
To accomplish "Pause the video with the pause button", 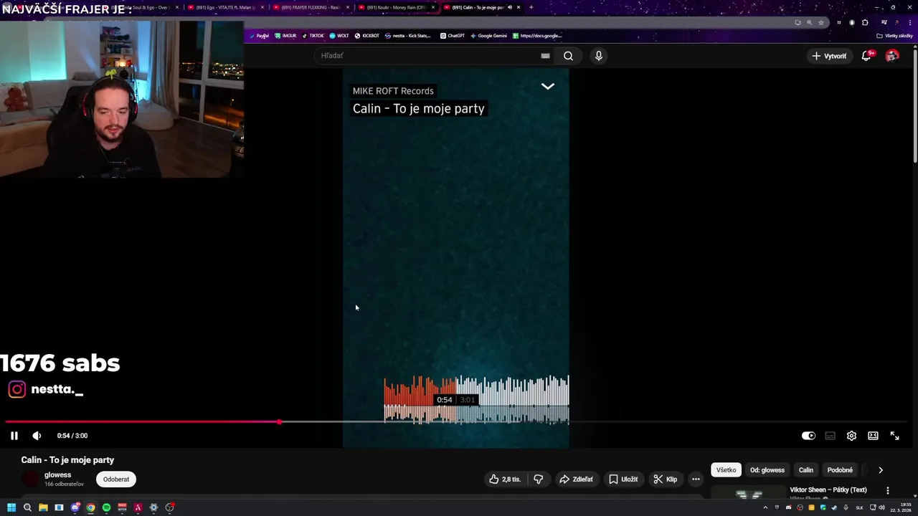I will tap(14, 436).
